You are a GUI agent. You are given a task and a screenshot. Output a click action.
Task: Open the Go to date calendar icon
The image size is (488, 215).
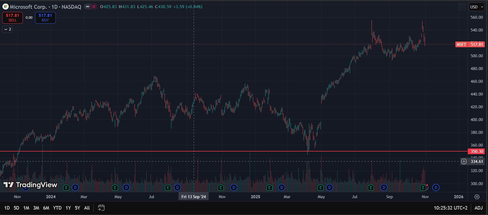coord(101,208)
